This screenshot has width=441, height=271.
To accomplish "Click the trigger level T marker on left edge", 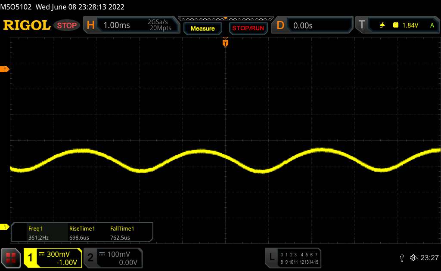I will click(x=5, y=70).
